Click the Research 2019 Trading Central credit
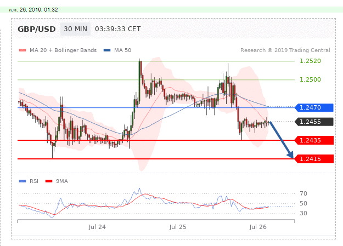343x246 pixels. 285,50
